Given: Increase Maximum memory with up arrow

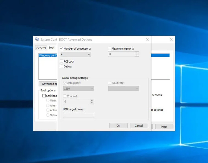Looking at the screenshot, I should [137, 53].
